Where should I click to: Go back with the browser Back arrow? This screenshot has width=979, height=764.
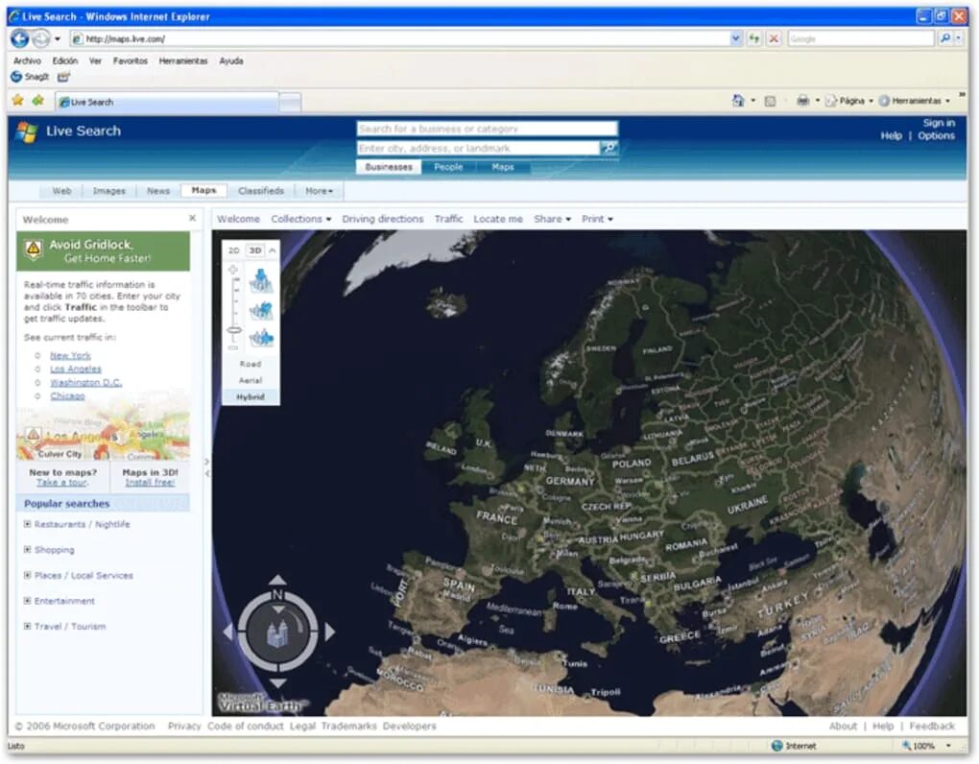click(x=20, y=38)
